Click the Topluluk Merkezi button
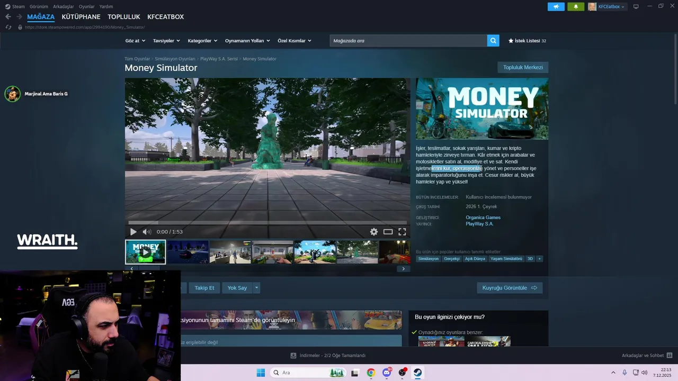This screenshot has height=381, width=678. 523,67
